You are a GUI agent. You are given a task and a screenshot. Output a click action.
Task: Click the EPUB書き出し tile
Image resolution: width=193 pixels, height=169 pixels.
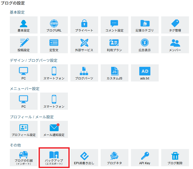coord(84,158)
